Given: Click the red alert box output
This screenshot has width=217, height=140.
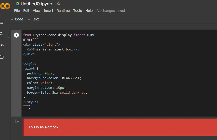Looking at the screenshot, I should click(x=120, y=127).
